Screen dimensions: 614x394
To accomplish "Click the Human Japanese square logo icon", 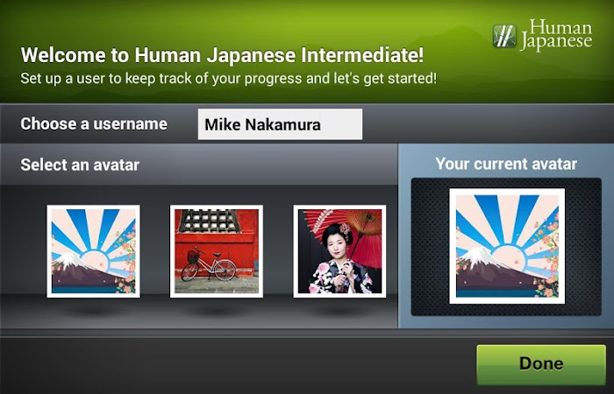I will 504,36.
